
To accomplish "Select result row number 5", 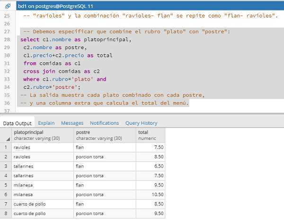I will tap(6, 185).
